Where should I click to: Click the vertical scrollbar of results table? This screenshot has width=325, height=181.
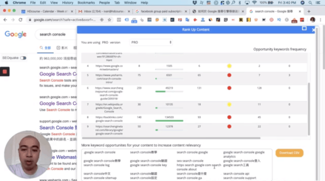(308, 109)
